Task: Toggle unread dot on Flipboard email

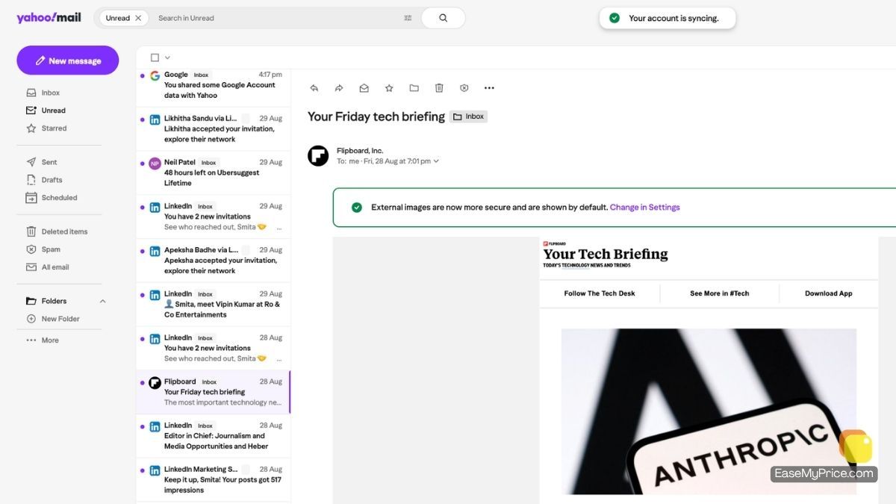Action: coord(142,382)
